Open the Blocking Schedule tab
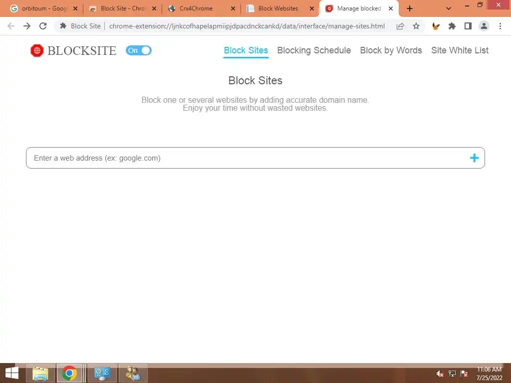 click(314, 50)
